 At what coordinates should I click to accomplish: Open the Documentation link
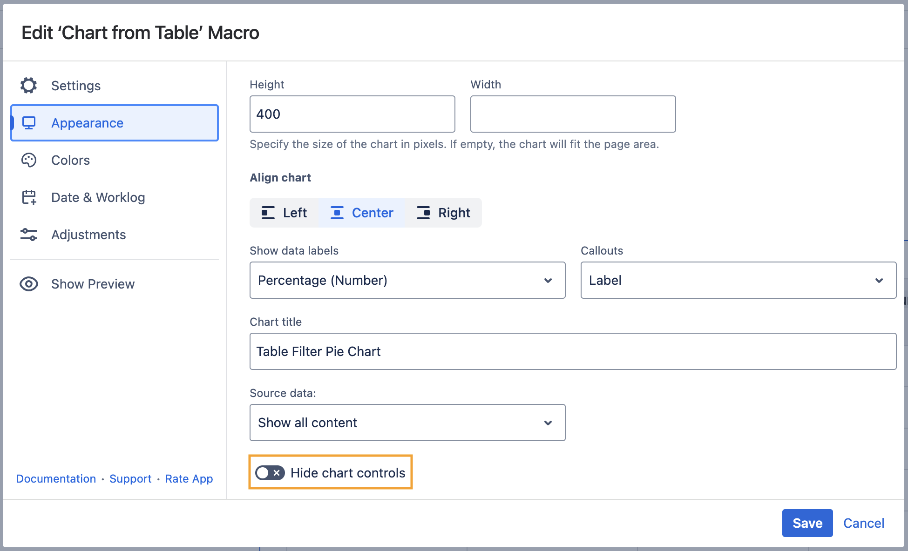56,479
